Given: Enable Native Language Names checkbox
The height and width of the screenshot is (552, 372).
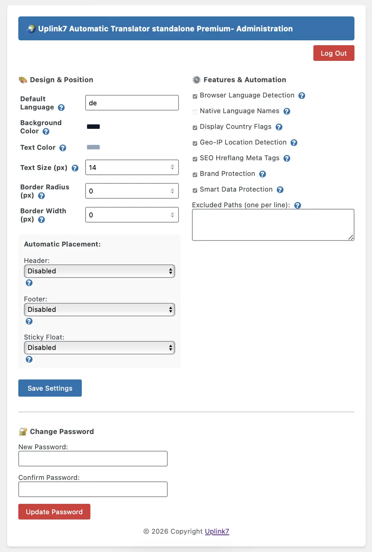Looking at the screenshot, I should [195, 112].
